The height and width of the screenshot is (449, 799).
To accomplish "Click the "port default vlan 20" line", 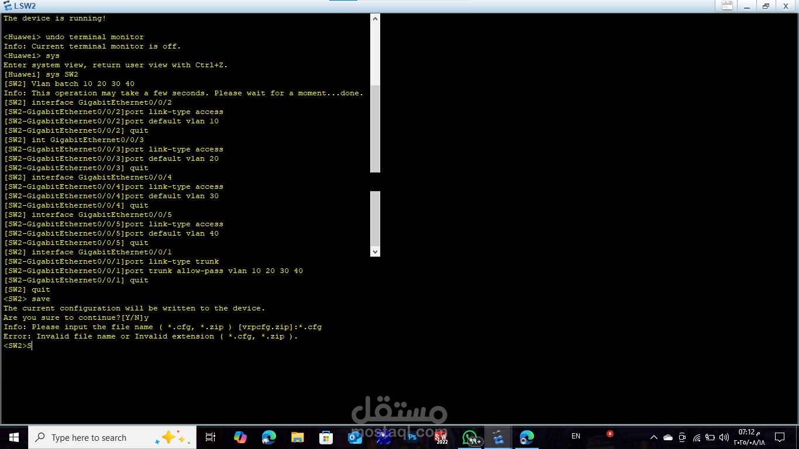I will click(x=111, y=158).
